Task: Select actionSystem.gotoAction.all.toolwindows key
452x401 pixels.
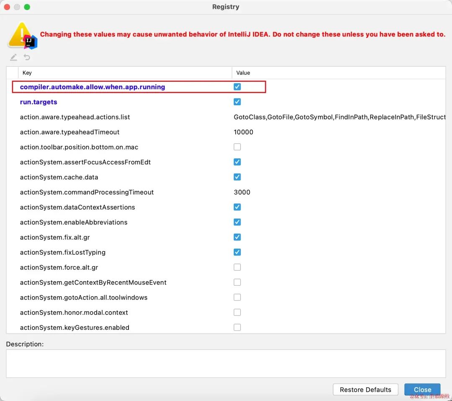Action: [84, 297]
